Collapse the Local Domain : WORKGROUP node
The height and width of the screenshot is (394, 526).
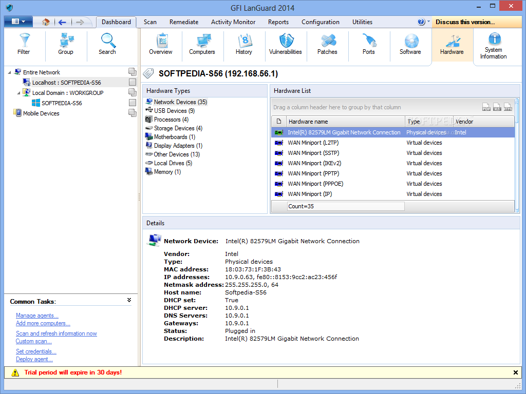click(x=18, y=93)
